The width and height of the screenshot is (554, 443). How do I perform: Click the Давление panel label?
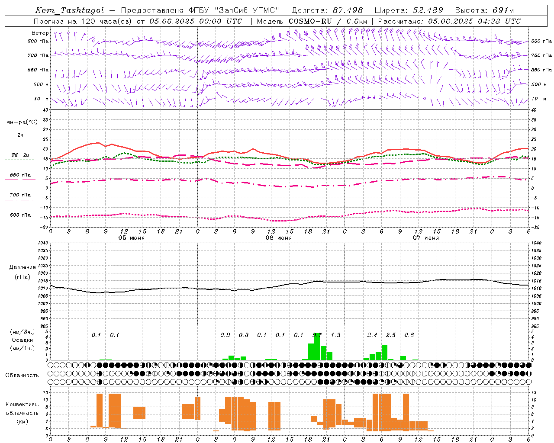pyautogui.click(x=23, y=267)
